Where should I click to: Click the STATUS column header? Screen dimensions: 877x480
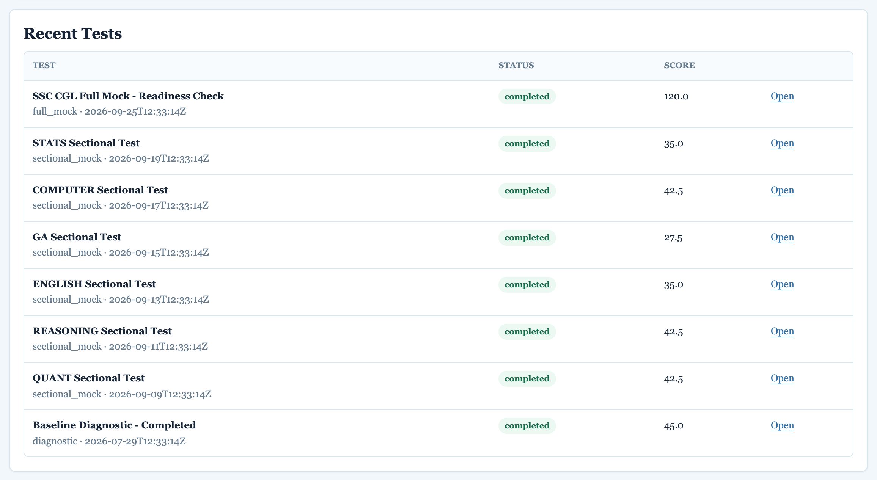tap(516, 66)
